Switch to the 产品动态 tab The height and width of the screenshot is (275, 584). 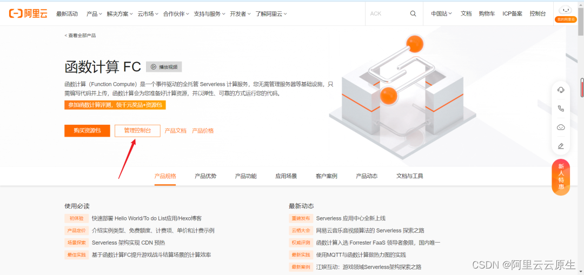tap(367, 176)
